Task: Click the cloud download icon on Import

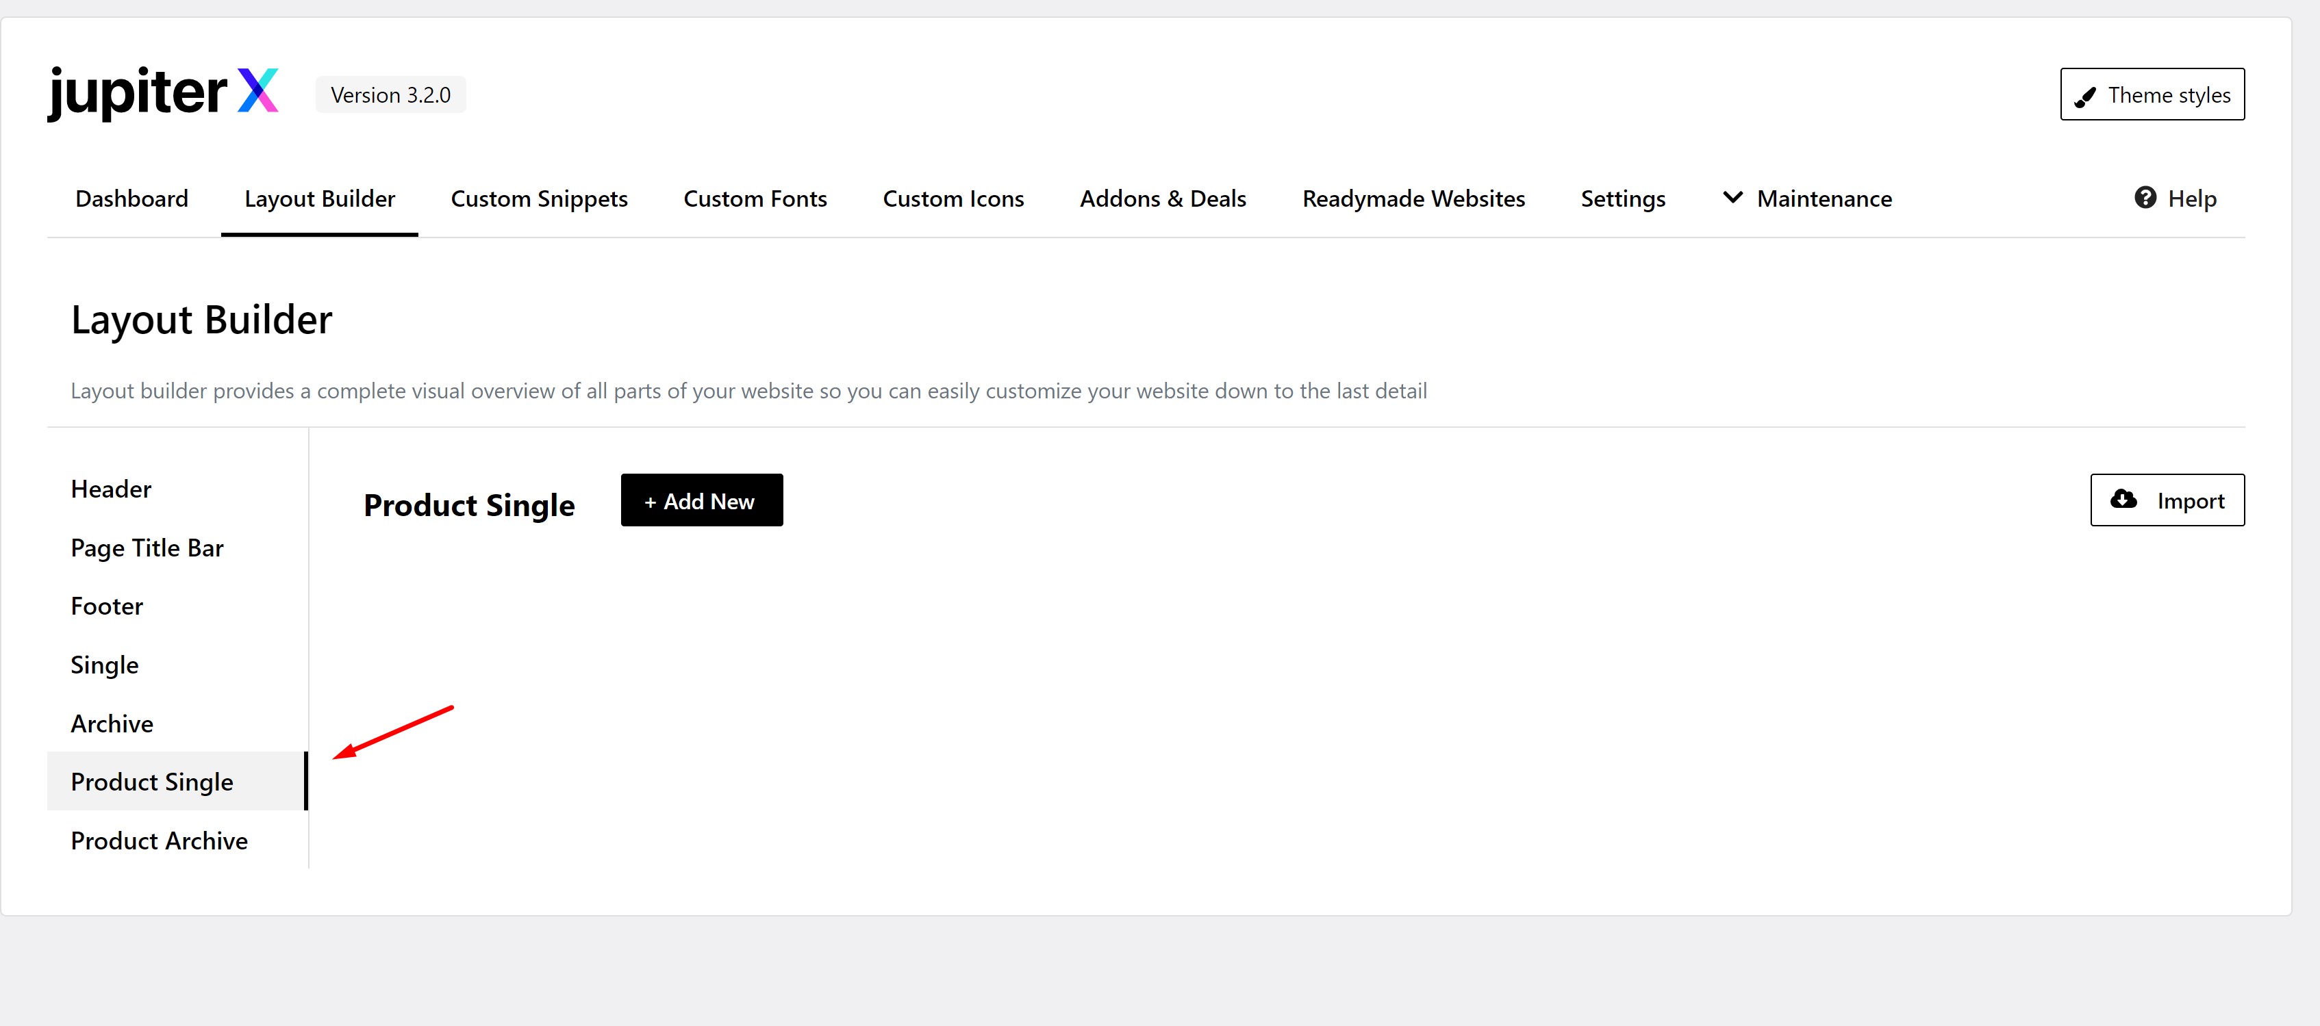Action: [x=2123, y=500]
